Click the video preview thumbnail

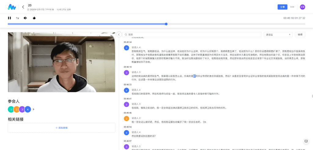[61, 62]
